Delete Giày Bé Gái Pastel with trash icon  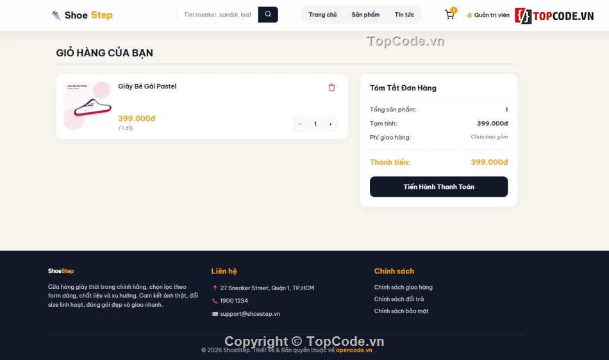(x=331, y=87)
